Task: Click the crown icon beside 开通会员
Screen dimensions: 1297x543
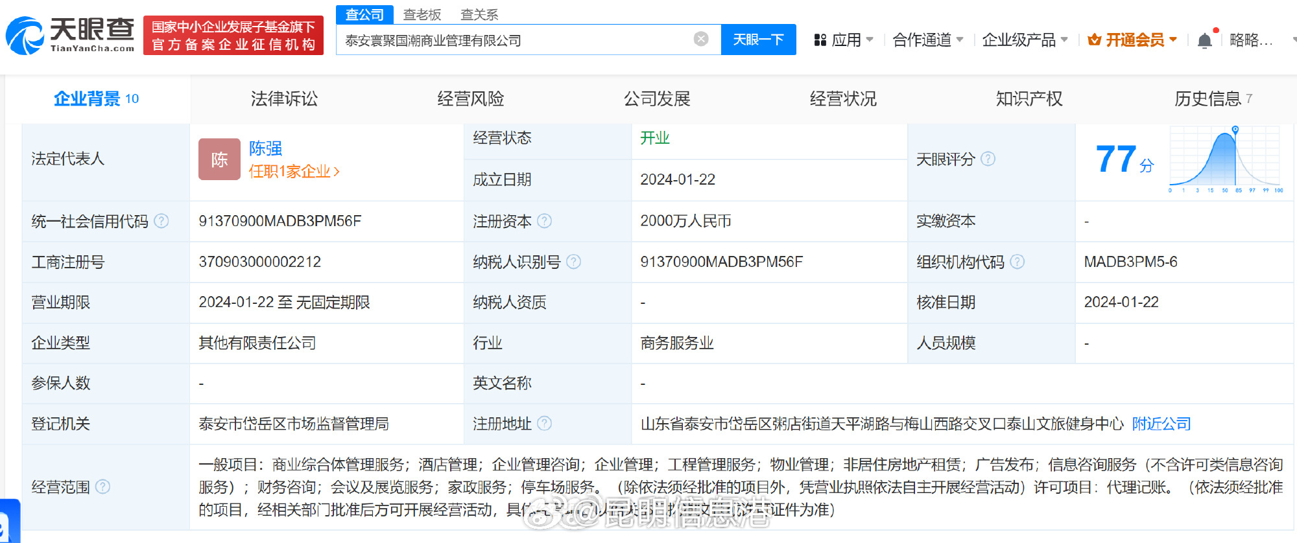Action: point(1095,40)
